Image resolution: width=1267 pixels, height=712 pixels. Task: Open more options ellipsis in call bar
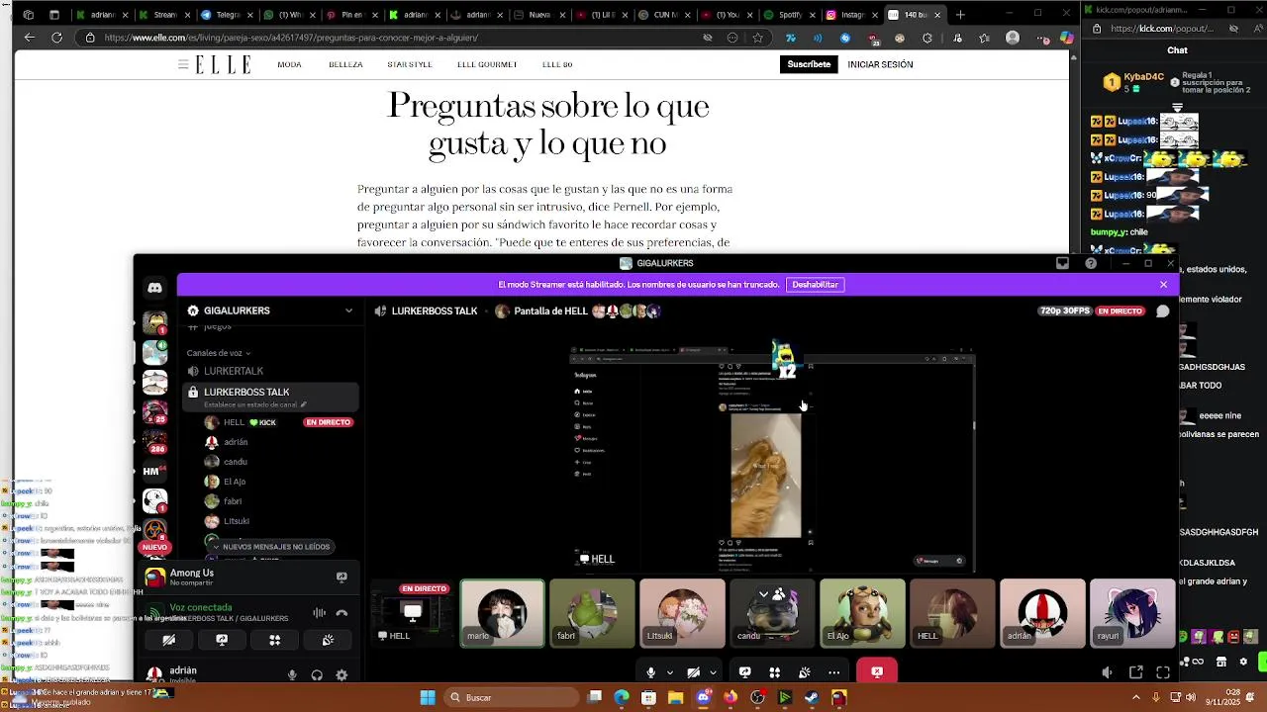[x=834, y=672]
